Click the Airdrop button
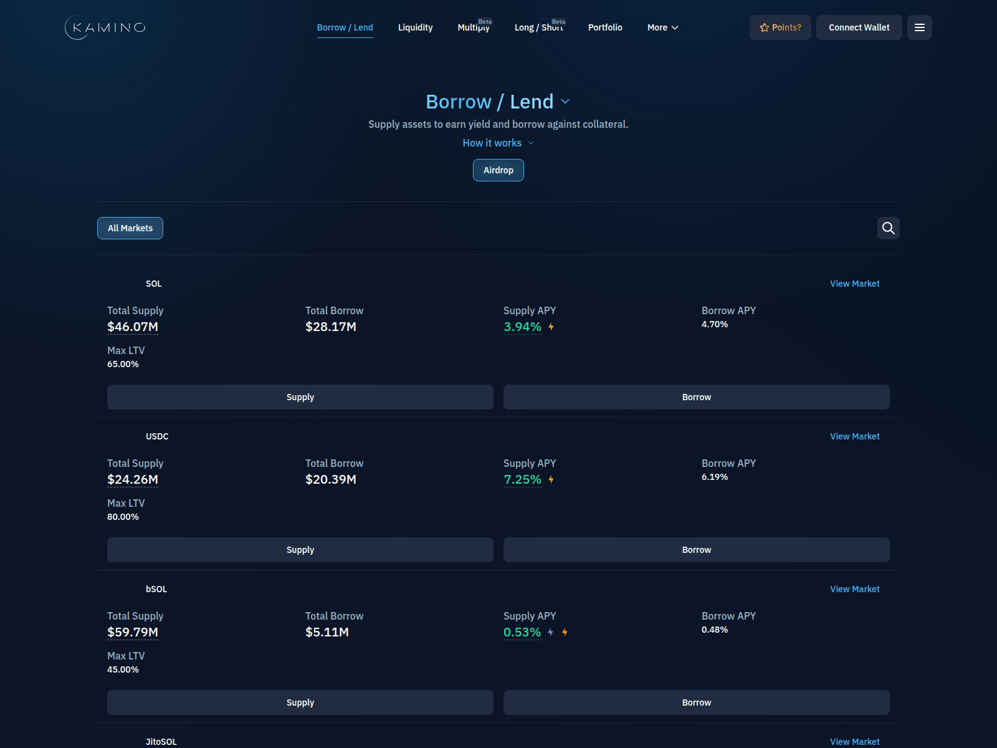The image size is (997, 748). pyautogui.click(x=499, y=170)
